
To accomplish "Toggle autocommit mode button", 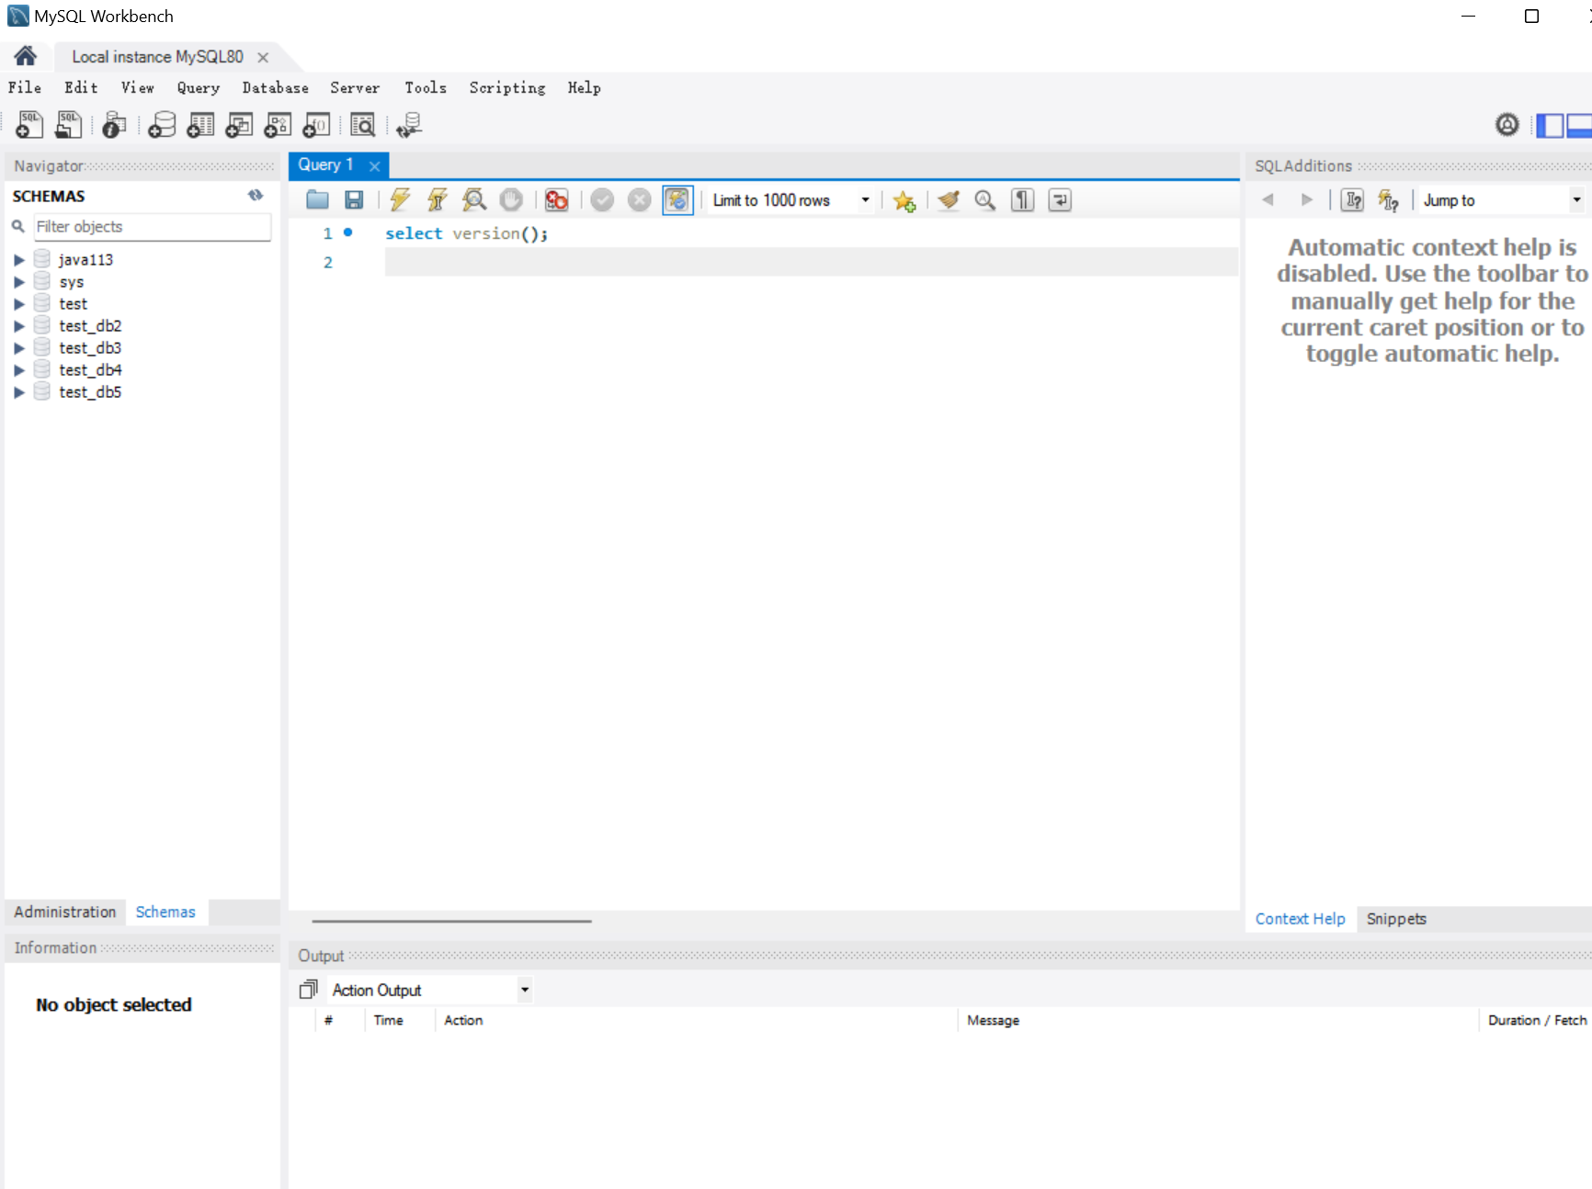I will click(677, 199).
